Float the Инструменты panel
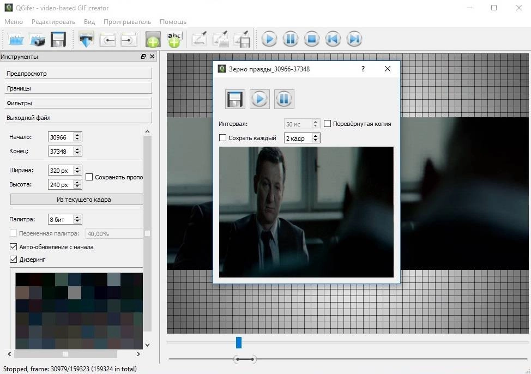This screenshot has height=374, width=531. (143, 57)
